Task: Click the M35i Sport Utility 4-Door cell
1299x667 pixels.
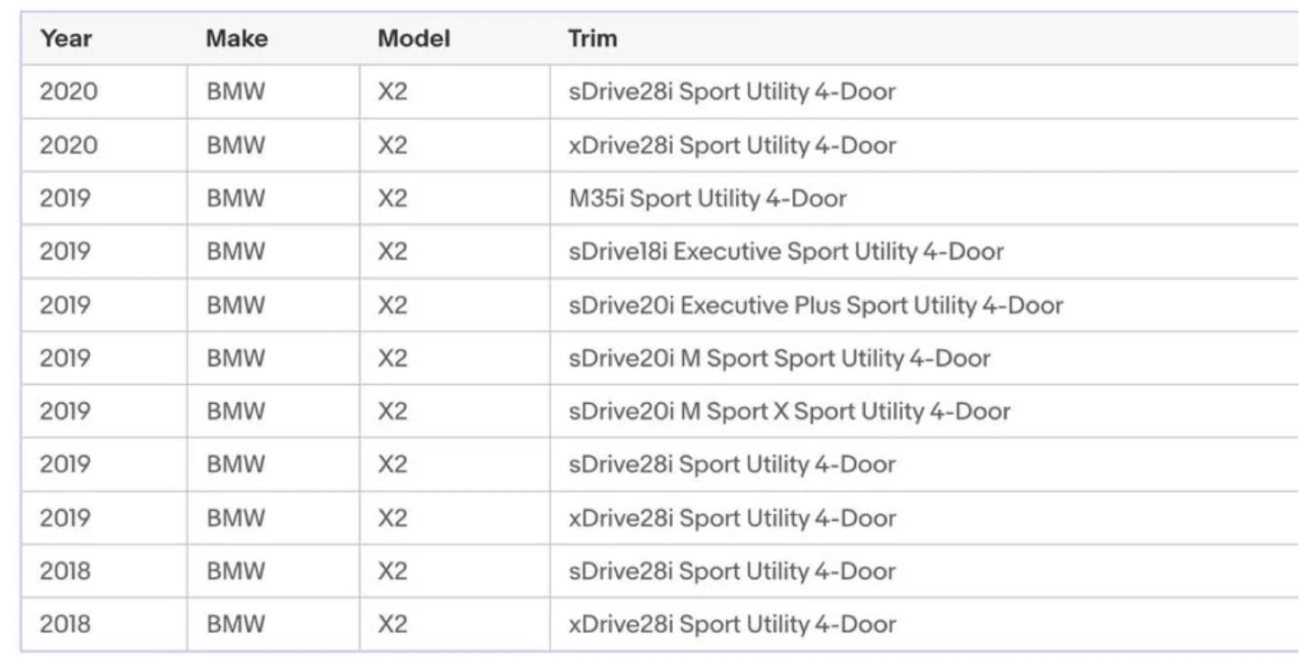Action: (x=707, y=198)
